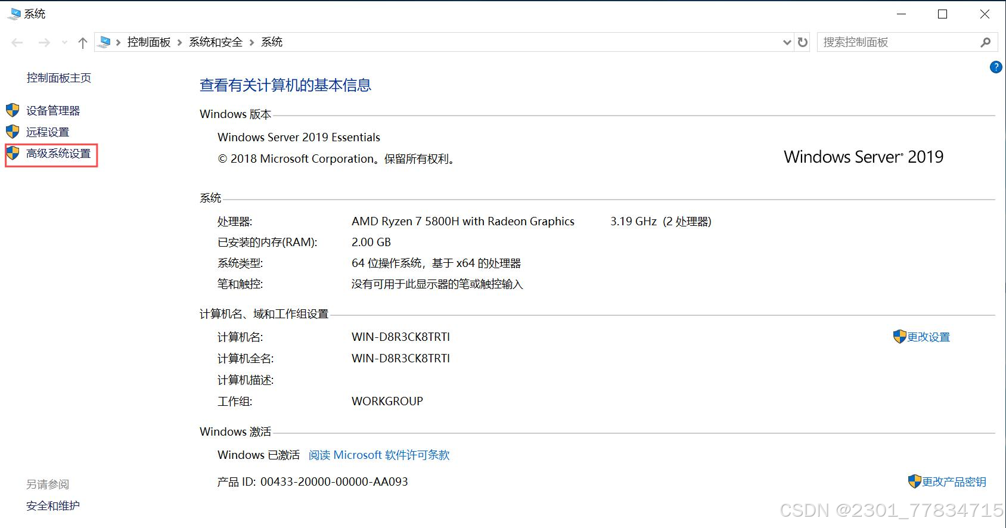This screenshot has width=1006, height=528.
Task: Close the 系统 window
Action: (x=985, y=14)
